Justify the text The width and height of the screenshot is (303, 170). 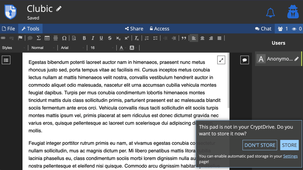[x=219, y=38]
